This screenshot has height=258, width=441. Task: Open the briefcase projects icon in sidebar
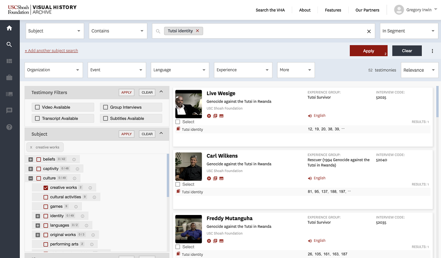pyautogui.click(x=9, y=78)
